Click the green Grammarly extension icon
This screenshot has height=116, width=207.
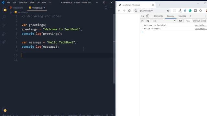pos(190,11)
